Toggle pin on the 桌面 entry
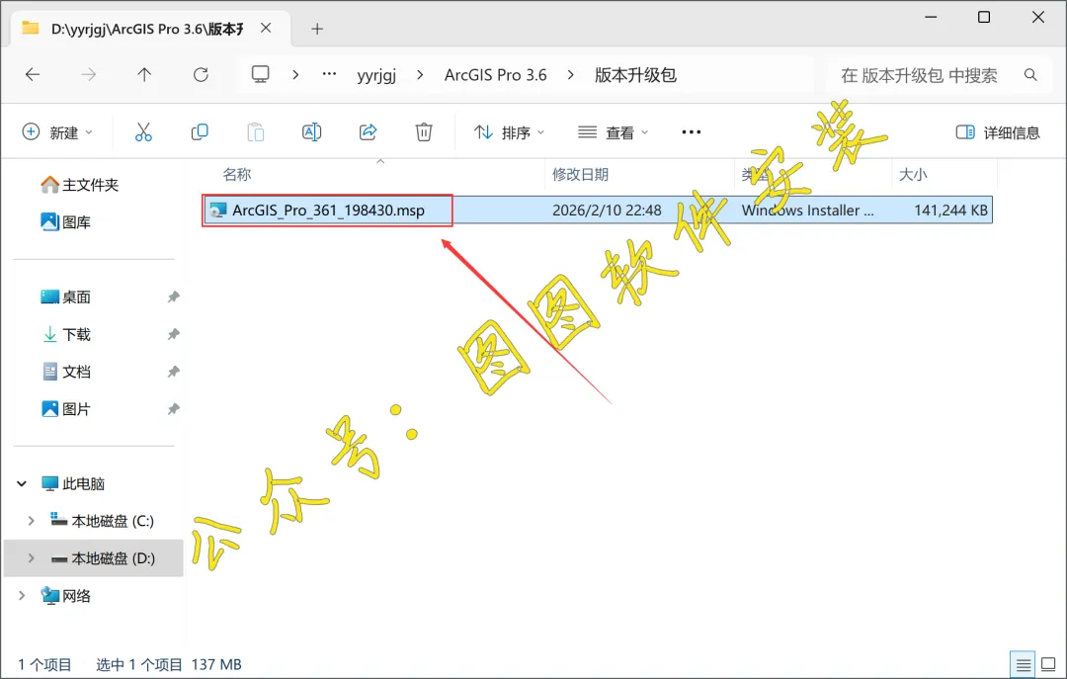1067x679 pixels. point(174,297)
